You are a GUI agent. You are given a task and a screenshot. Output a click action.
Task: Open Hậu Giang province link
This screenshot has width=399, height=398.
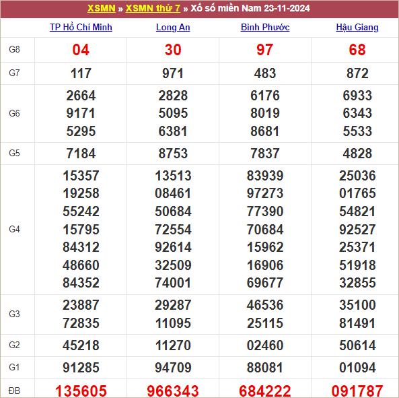(x=357, y=27)
